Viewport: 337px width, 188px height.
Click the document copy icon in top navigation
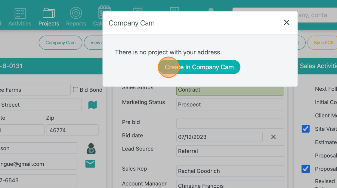point(138,9)
